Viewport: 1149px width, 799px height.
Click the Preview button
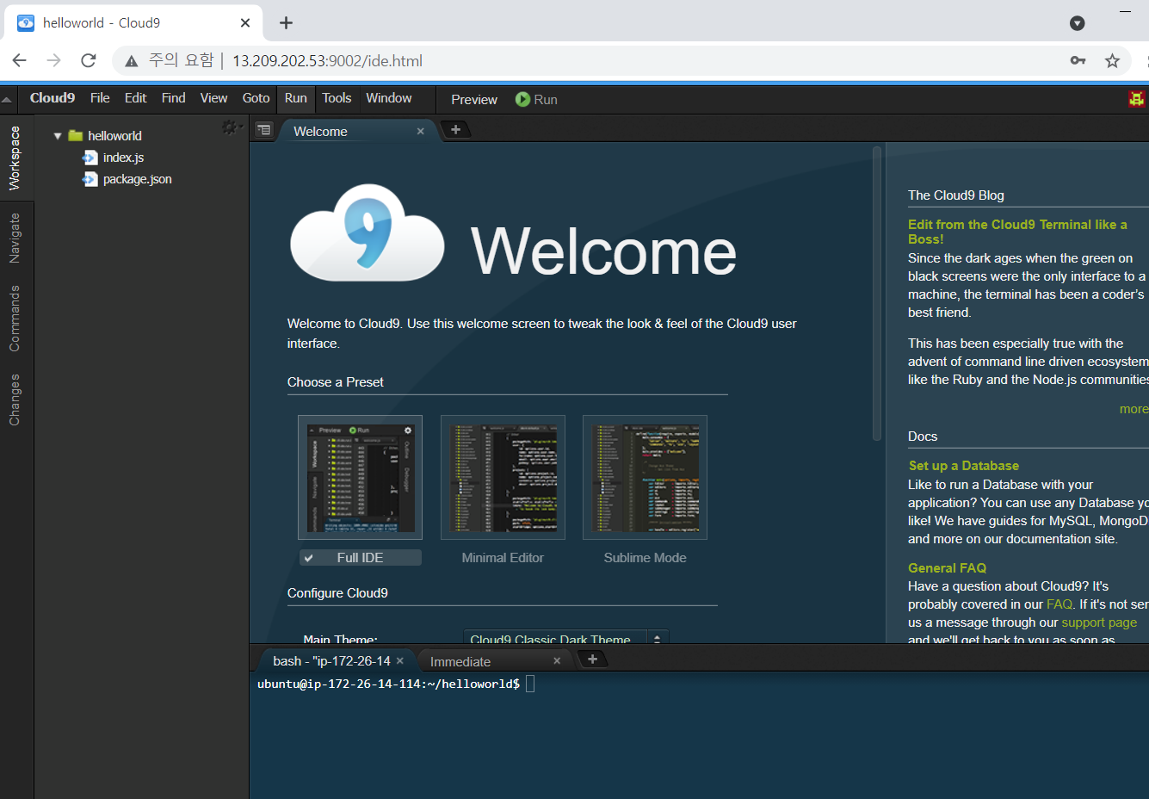click(x=474, y=100)
